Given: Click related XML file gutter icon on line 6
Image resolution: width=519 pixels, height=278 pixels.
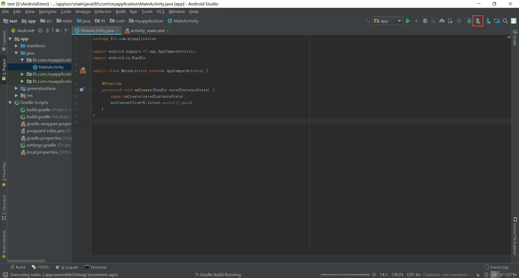Looking at the screenshot, I should [83, 70].
